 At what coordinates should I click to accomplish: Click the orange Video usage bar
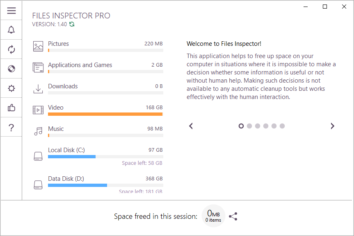pos(105,114)
